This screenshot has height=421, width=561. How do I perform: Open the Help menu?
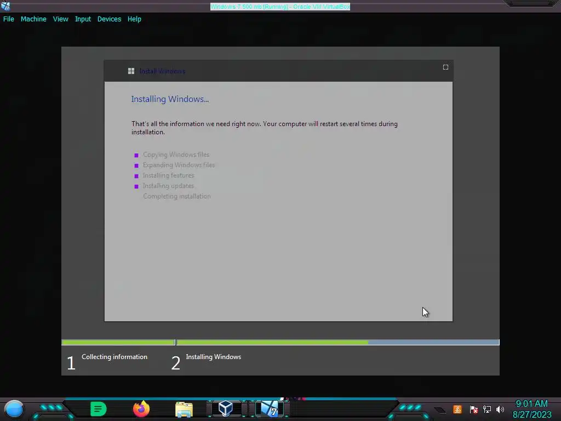(134, 19)
